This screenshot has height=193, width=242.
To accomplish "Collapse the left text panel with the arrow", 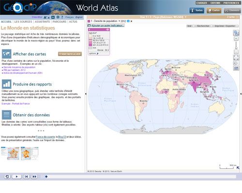I will point(86,94).
